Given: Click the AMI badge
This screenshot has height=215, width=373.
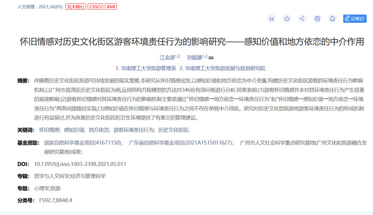Looking at the screenshot, I should point(111,7).
